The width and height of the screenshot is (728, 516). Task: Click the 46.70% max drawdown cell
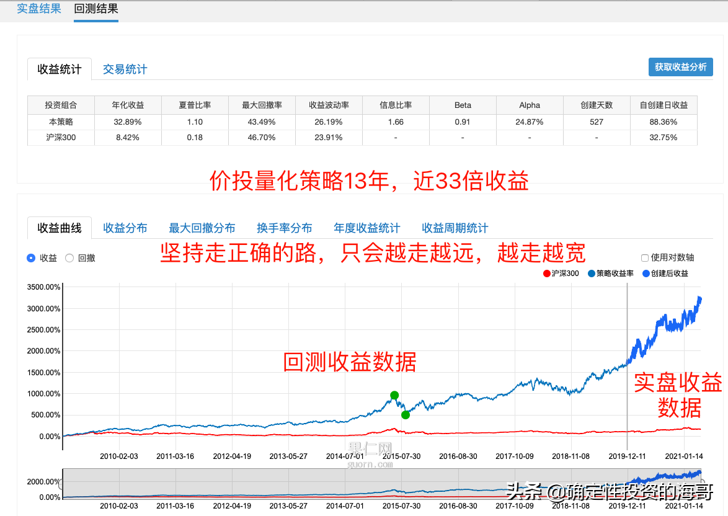262,138
